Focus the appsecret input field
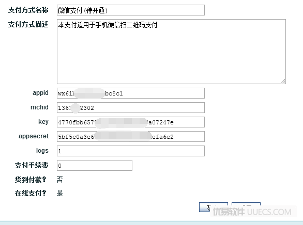 (131, 137)
